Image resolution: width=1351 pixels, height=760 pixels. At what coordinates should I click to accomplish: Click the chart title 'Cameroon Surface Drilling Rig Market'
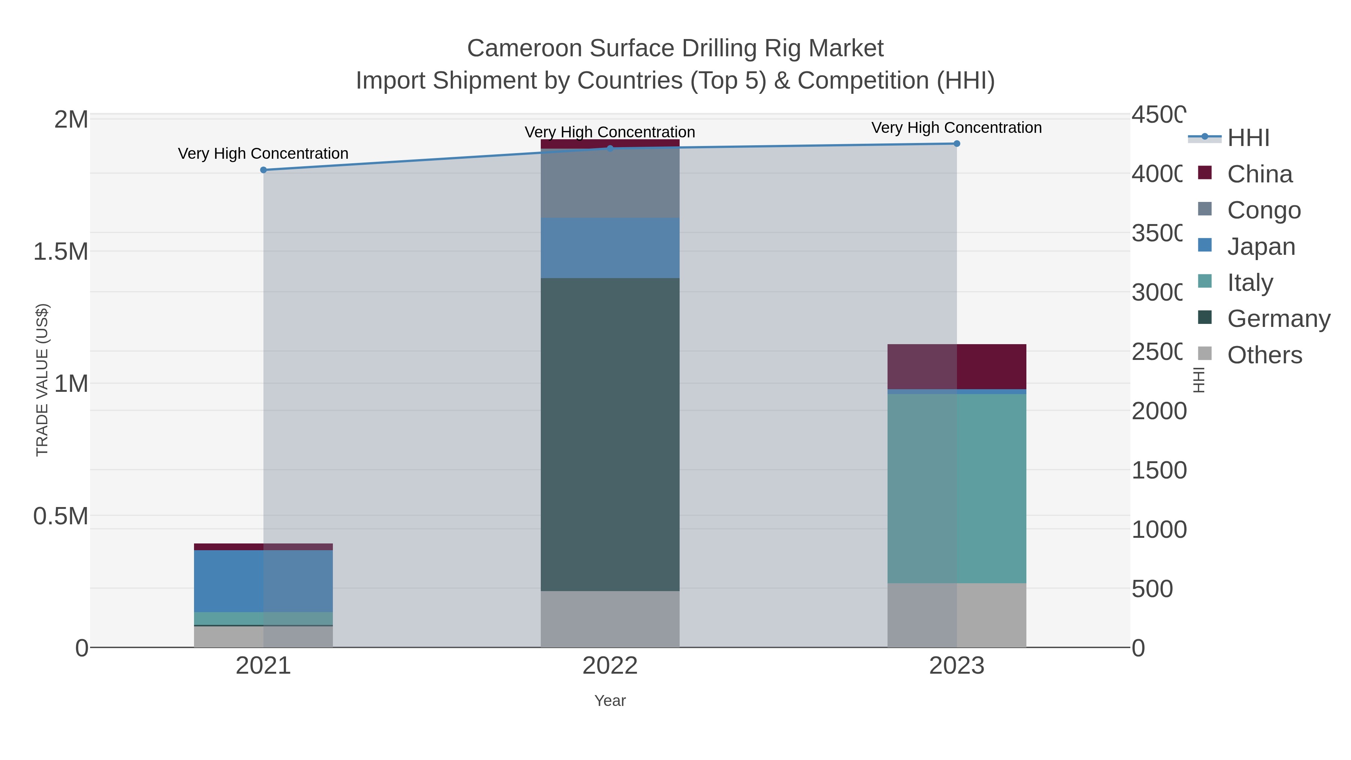coord(675,48)
